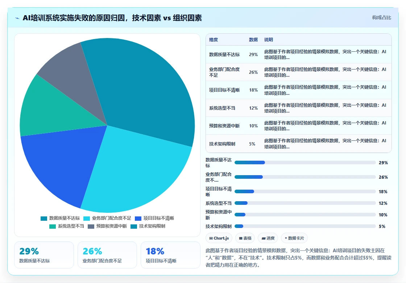406x283 pixels.
Task: Click the 维度 table column header
Action: click(214, 39)
